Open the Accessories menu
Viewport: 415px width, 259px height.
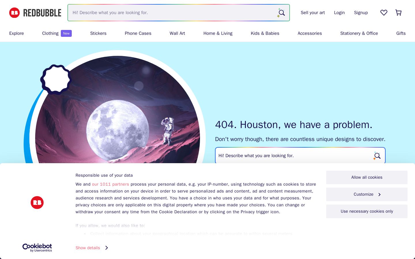click(310, 33)
